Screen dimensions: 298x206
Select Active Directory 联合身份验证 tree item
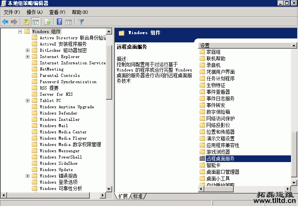click(73, 38)
